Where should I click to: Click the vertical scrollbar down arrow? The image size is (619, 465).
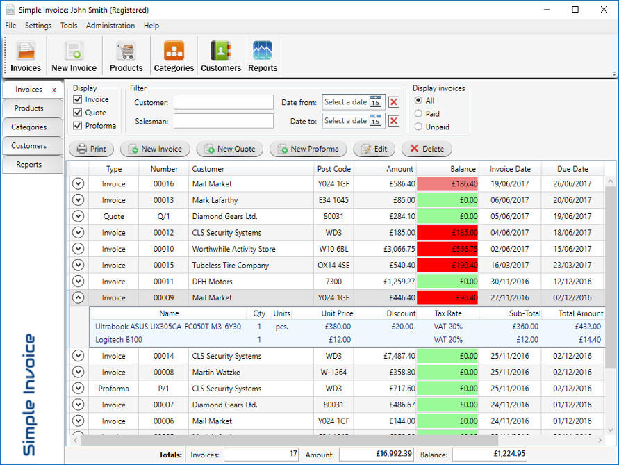point(611,430)
